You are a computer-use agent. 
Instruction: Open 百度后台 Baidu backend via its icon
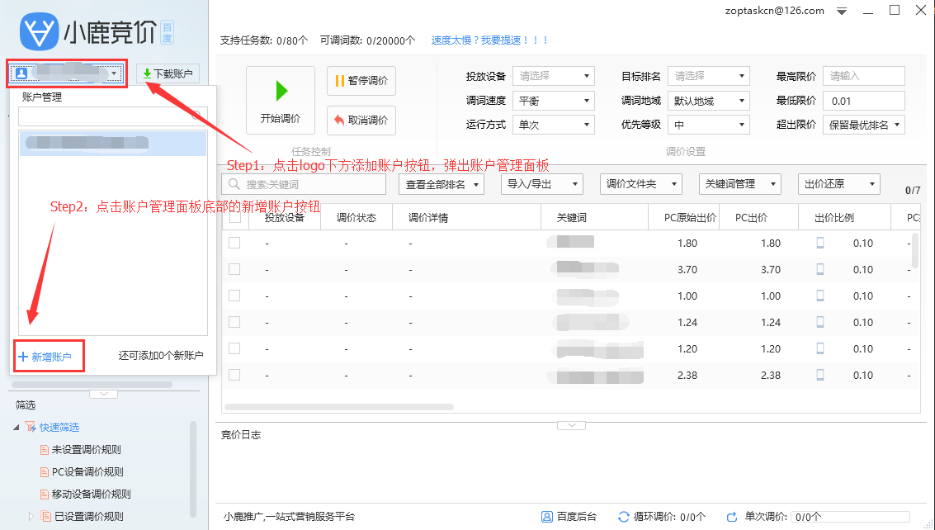point(547,516)
